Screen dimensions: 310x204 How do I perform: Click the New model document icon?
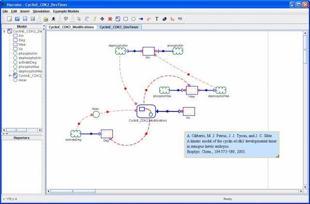tap(9, 19)
